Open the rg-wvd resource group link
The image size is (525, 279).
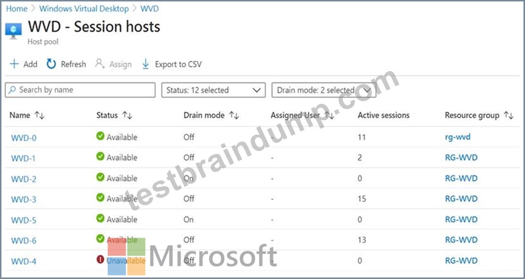(x=458, y=137)
